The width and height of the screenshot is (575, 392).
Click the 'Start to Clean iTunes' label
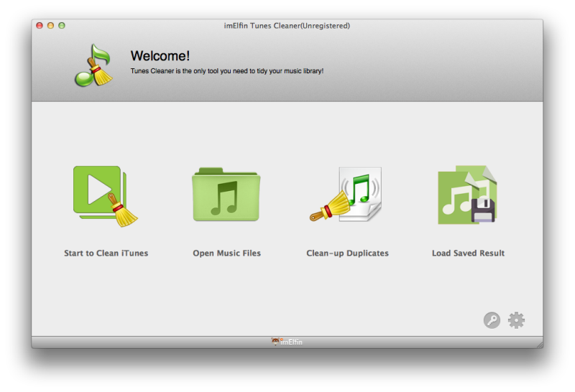tap(106, 253)
